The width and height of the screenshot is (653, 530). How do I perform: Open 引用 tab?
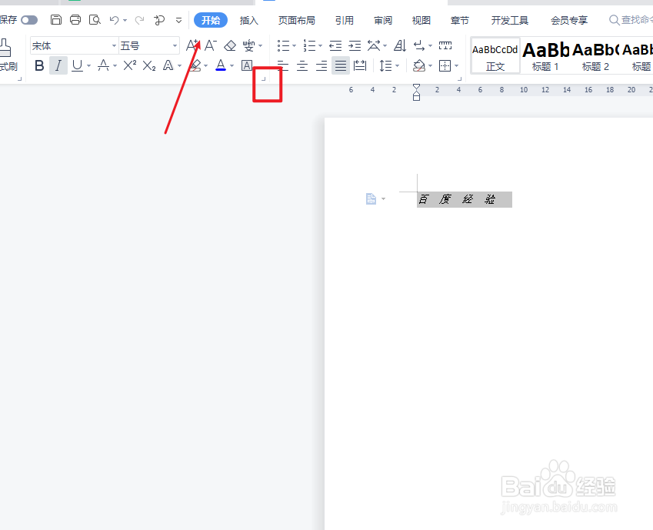coord(345,20)
